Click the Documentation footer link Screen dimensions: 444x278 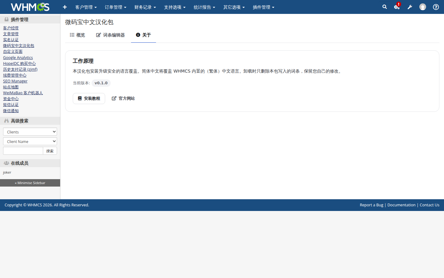[401, 205]
